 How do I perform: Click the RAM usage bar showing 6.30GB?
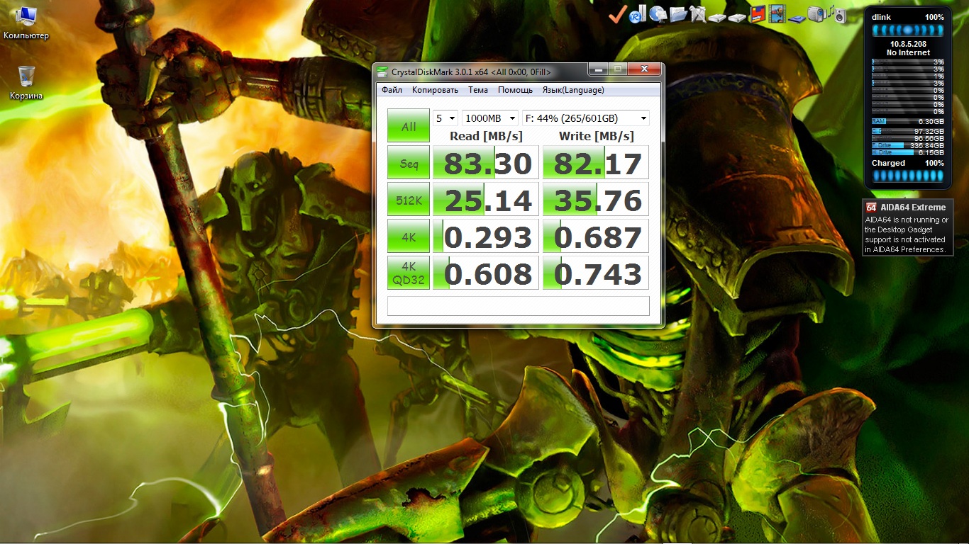coord(908,121)
